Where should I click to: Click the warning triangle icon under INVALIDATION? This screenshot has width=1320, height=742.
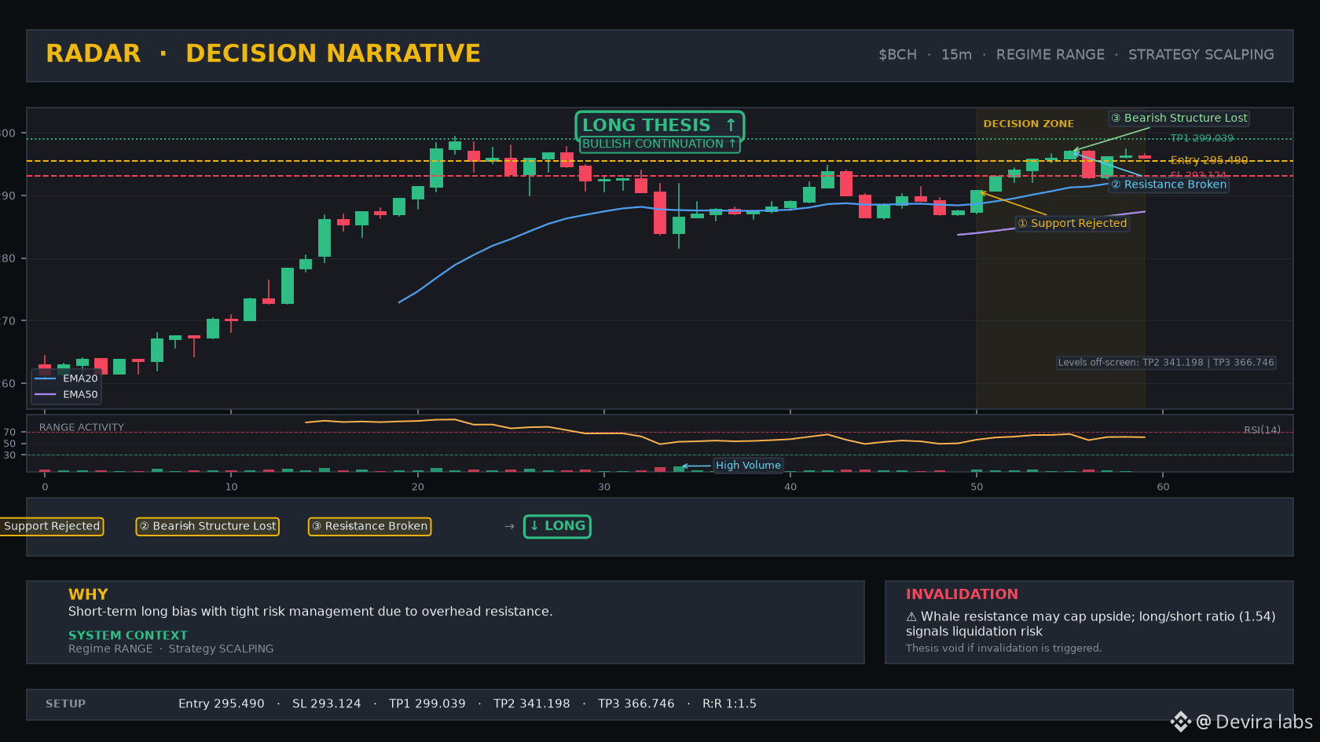(911, 617)
